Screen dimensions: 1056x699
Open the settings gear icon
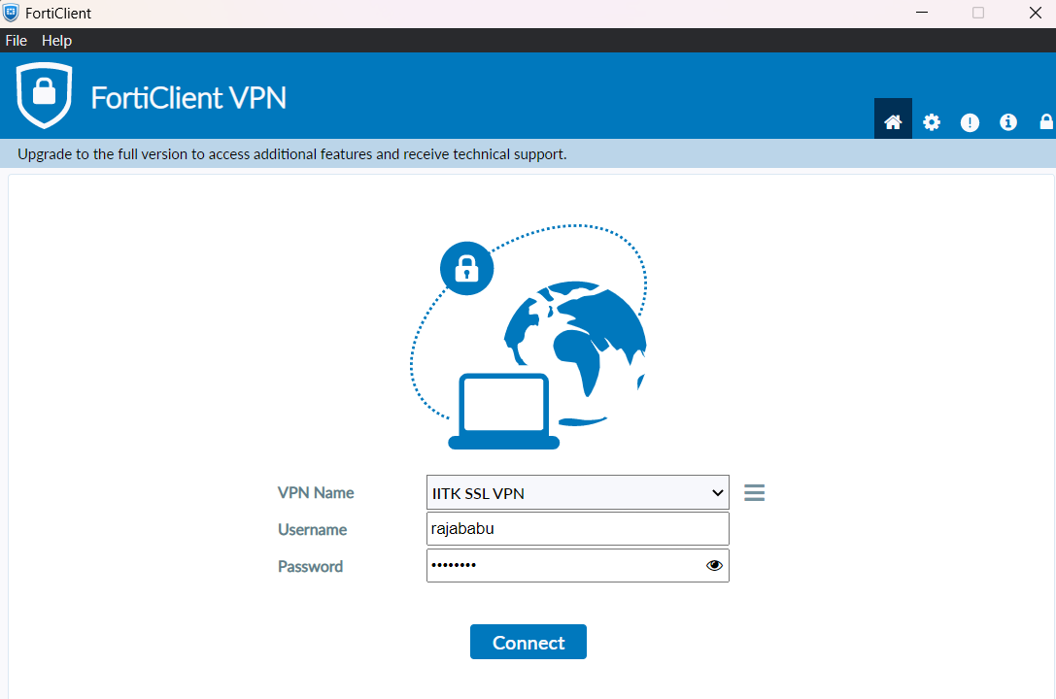(932, 121)
